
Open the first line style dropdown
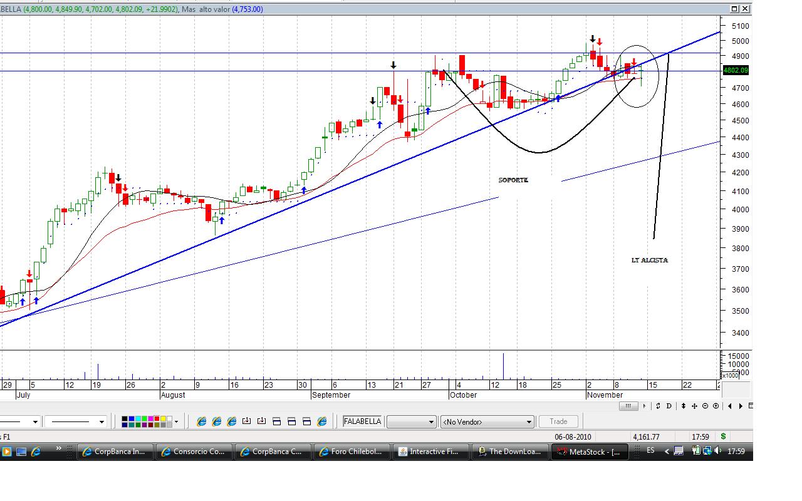pos(35,421)
